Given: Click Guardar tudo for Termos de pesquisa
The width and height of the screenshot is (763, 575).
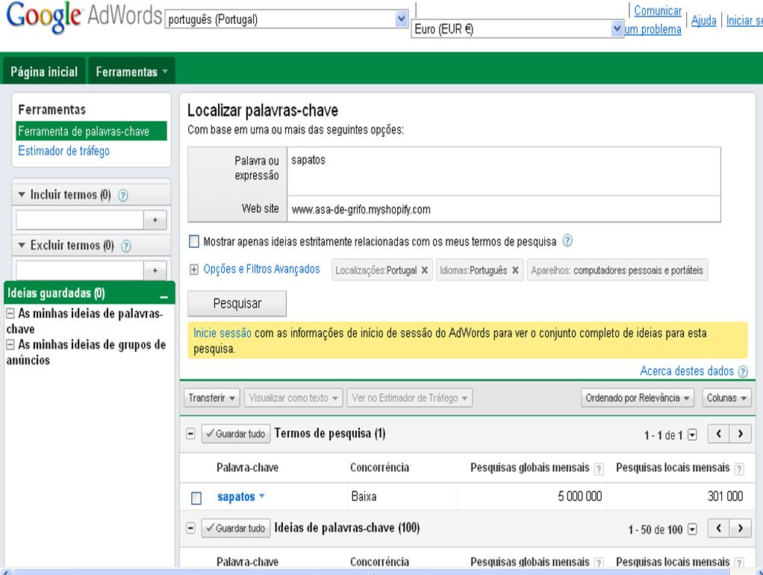Looking at the screenshot, I should [x=235, y=434].
